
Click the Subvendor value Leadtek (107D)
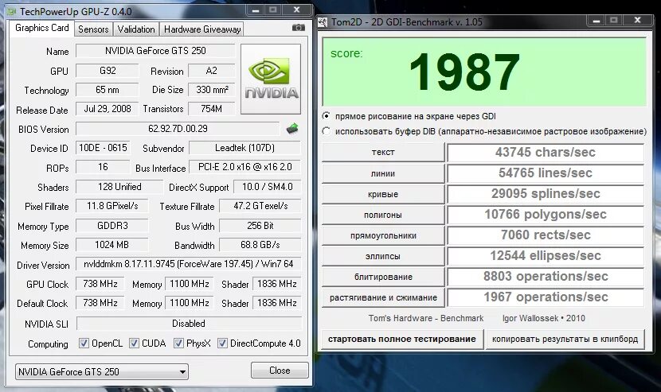click(245, 148)
